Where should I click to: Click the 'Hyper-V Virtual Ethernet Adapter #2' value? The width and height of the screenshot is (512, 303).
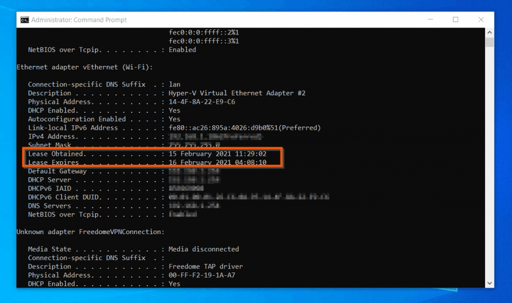click(237, 93)
